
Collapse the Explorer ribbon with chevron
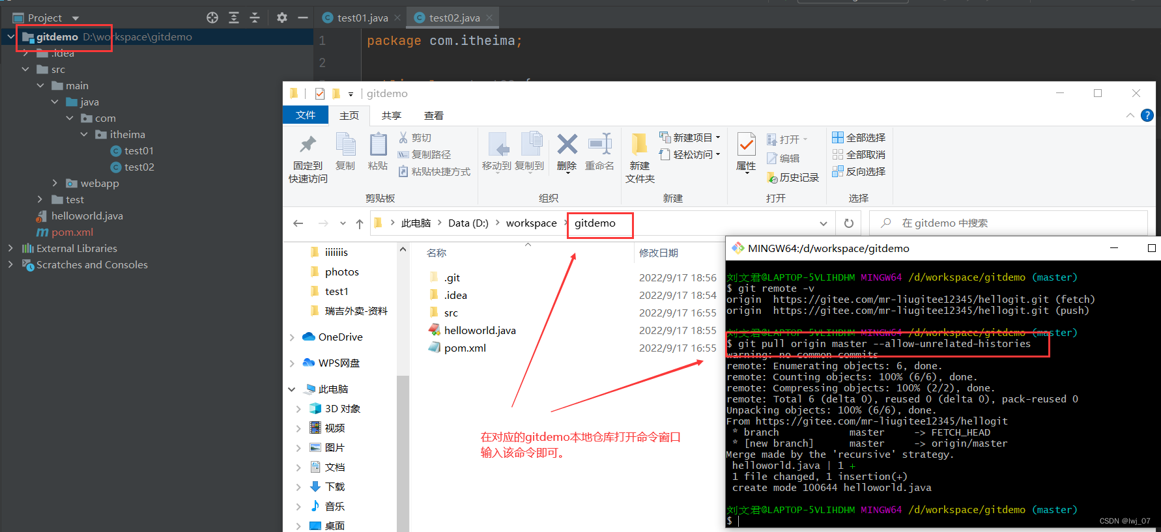[x=1130, y=115]
